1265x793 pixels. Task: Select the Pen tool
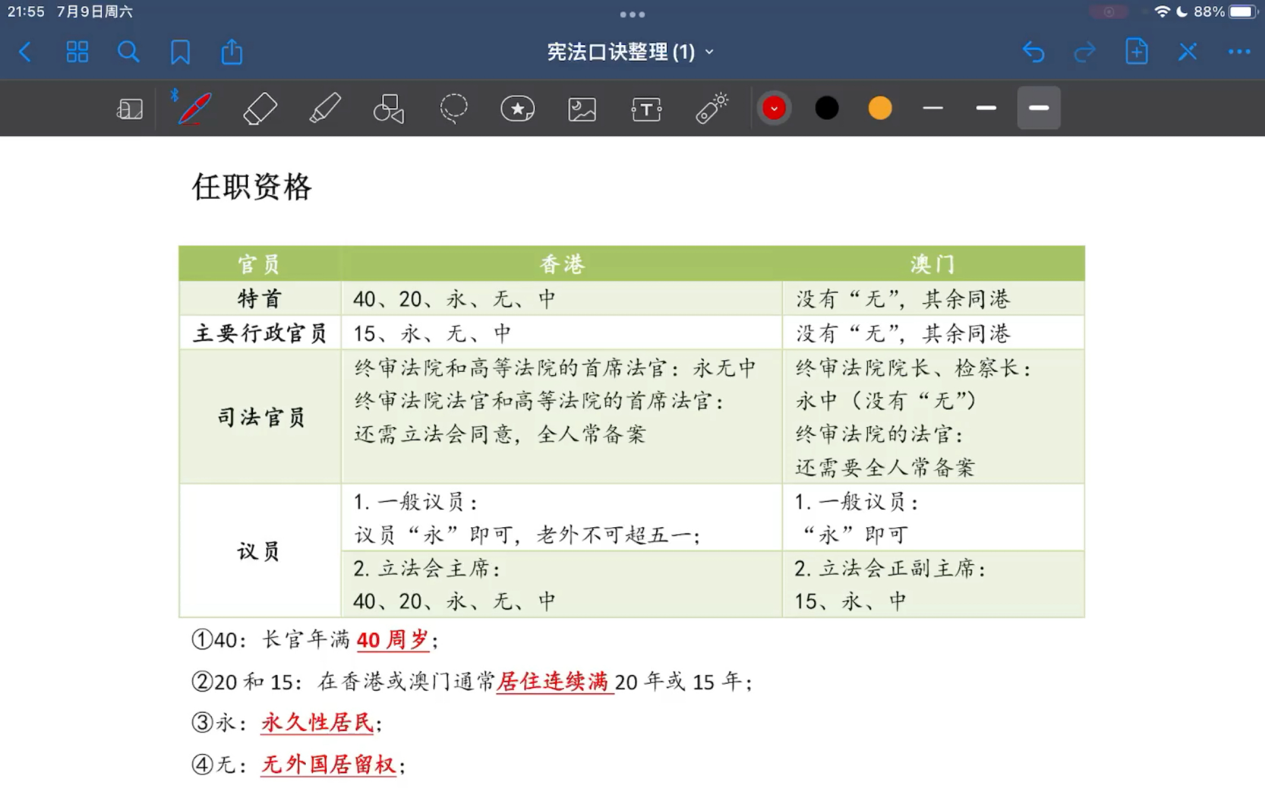[194, 108]
